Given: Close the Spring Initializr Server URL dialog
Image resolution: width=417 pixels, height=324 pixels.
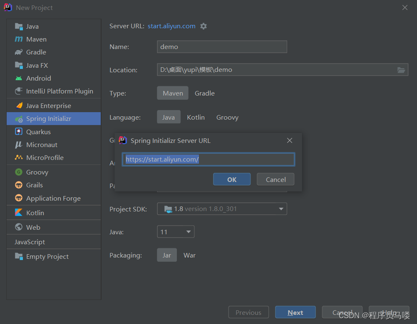Looking at the screenshot, I should click(290, 140).
